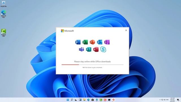Open the Microsoft Edge desktop shortcut

tap(3, 14)
